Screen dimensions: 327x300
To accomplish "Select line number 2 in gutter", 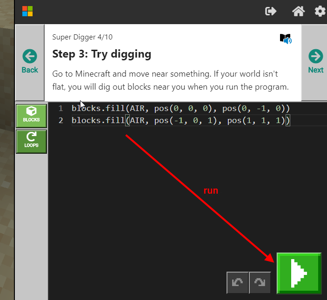I will (60, 121).
